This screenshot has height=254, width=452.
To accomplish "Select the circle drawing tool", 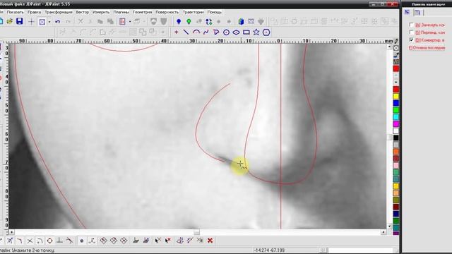I will click(x=226, y=32).
